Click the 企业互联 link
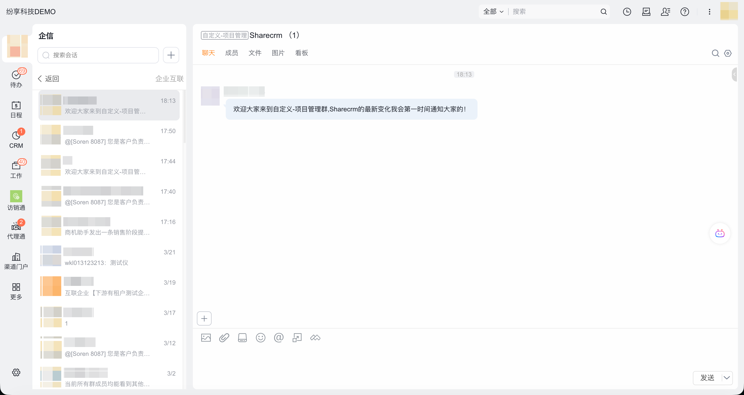The width and height of the screenshot is (744, 395). coord(169,79)
